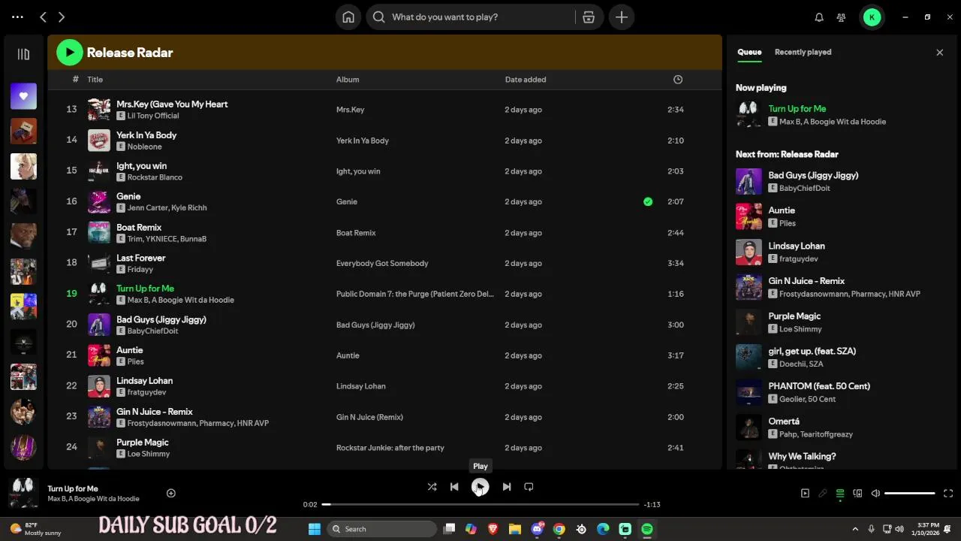Open the What's New notifications bell

coord(819,17)
